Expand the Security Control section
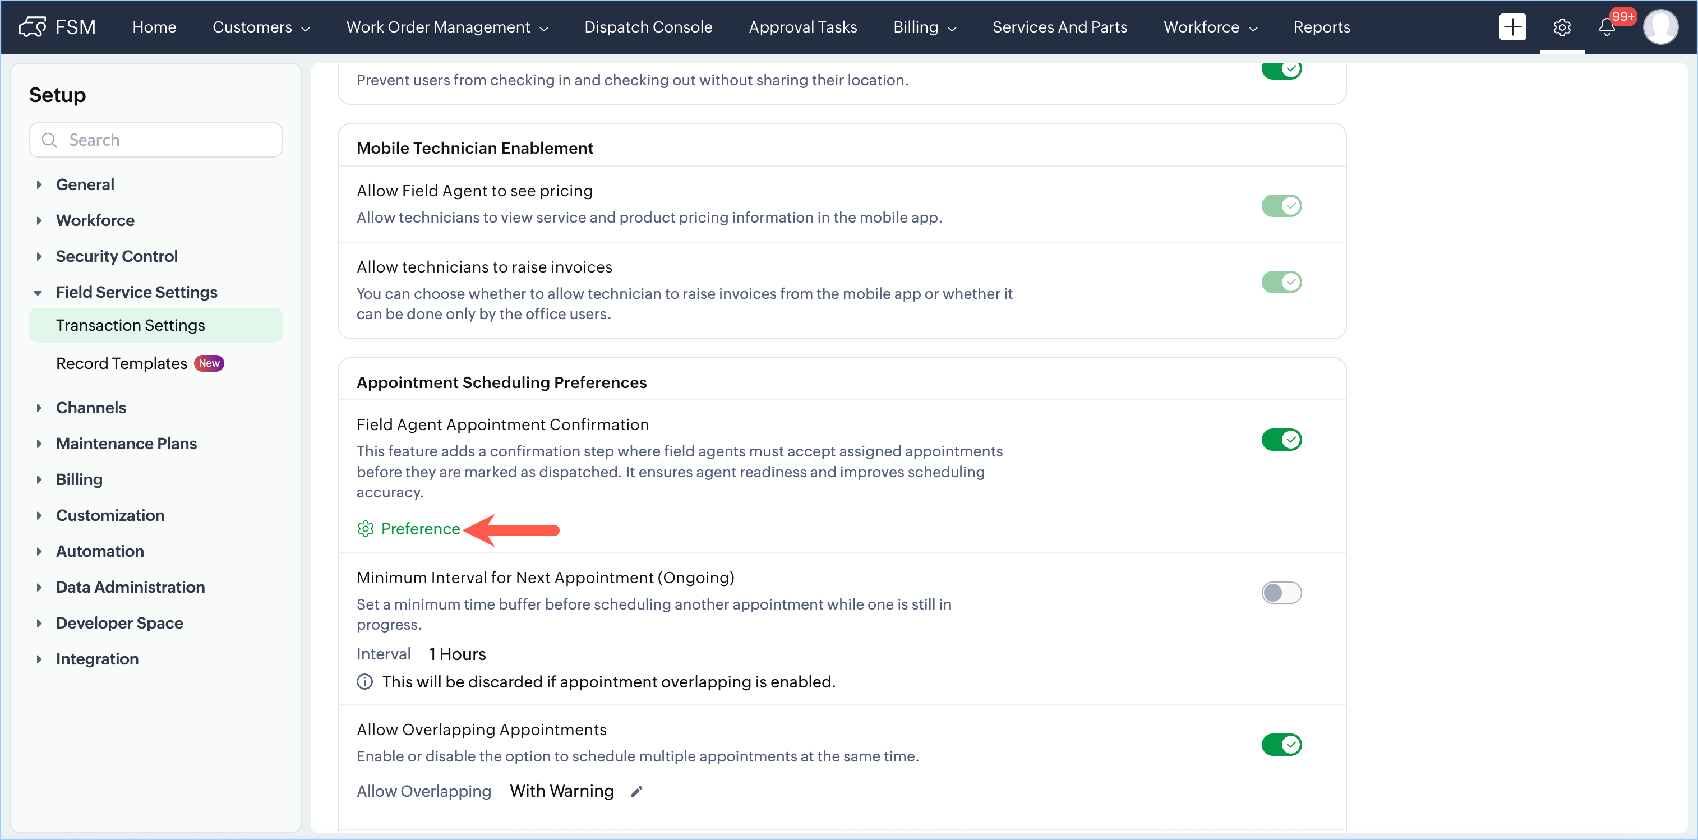1698x840 pixels. point(116,256)
